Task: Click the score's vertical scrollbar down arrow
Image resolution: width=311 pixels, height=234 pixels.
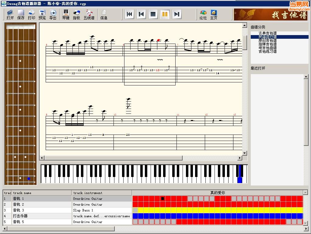Action: [x=245, y=153]
